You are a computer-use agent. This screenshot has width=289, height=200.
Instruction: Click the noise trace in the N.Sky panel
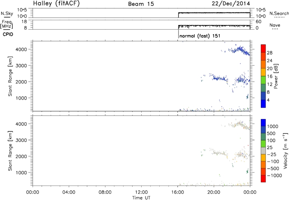pos(214,13)
